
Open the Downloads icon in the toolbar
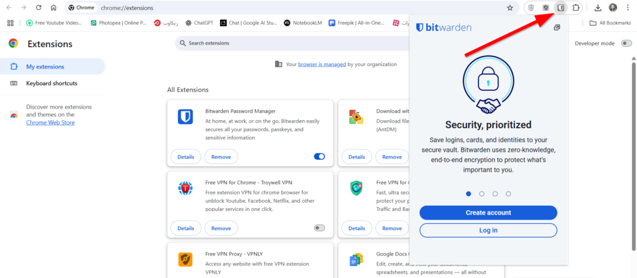pos(598,7)
